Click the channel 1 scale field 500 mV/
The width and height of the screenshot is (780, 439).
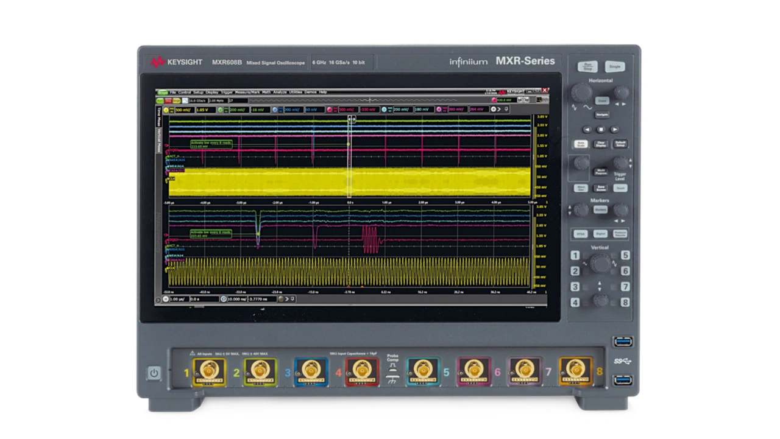[183, 110]
